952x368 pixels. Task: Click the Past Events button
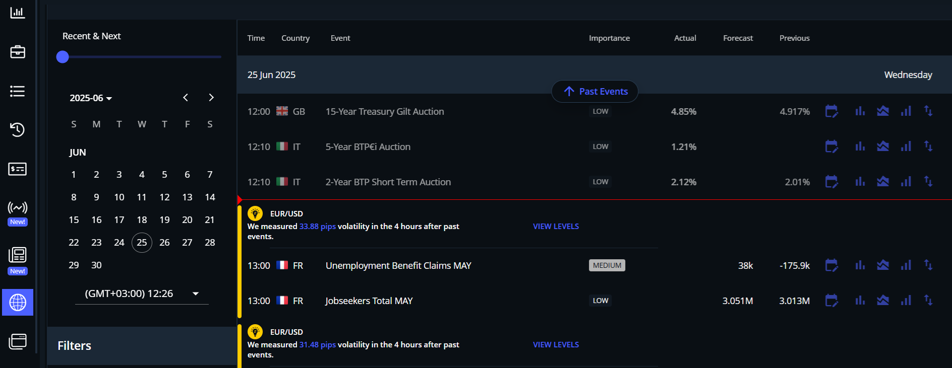595,92
